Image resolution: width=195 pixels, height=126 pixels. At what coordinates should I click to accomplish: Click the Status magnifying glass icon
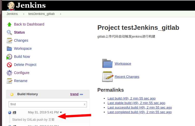9,33
